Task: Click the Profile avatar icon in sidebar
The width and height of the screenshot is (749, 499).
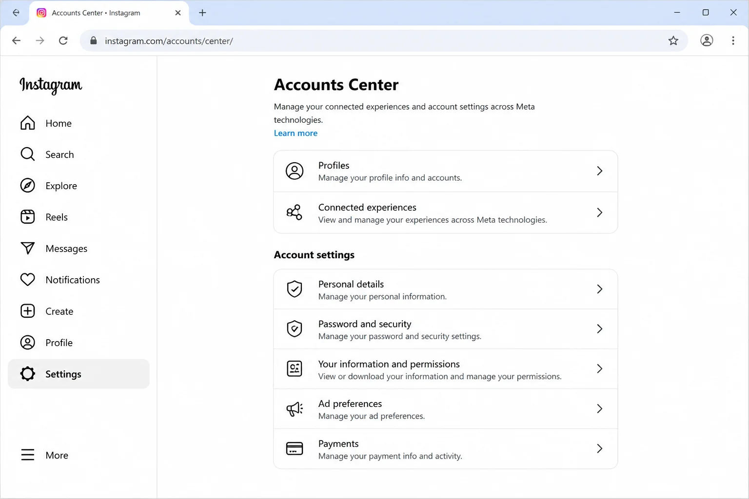Action: click(28, 343)
